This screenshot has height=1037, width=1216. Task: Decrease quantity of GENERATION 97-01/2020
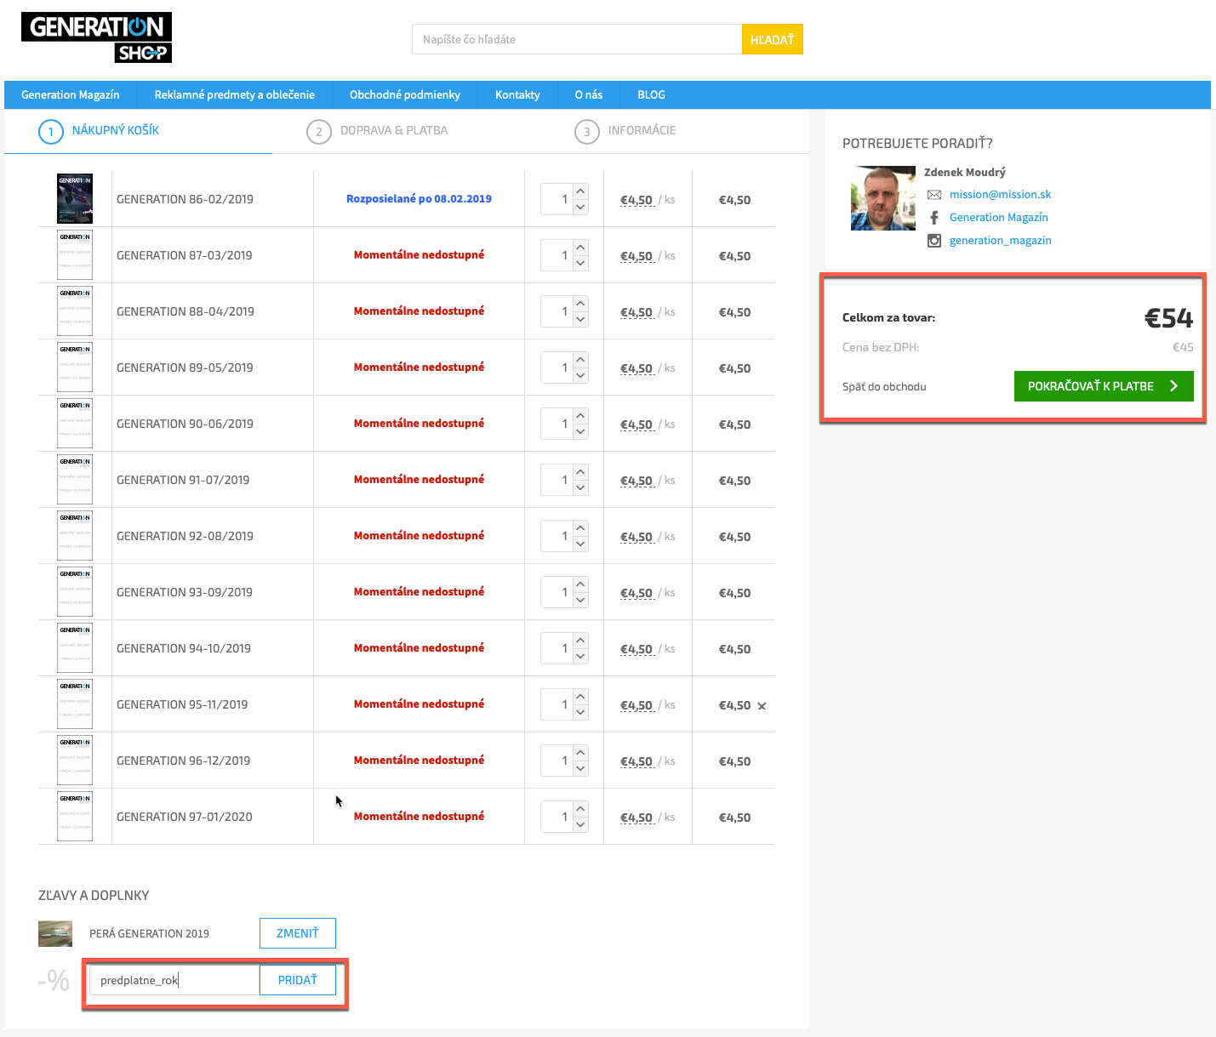click(580, 825)
